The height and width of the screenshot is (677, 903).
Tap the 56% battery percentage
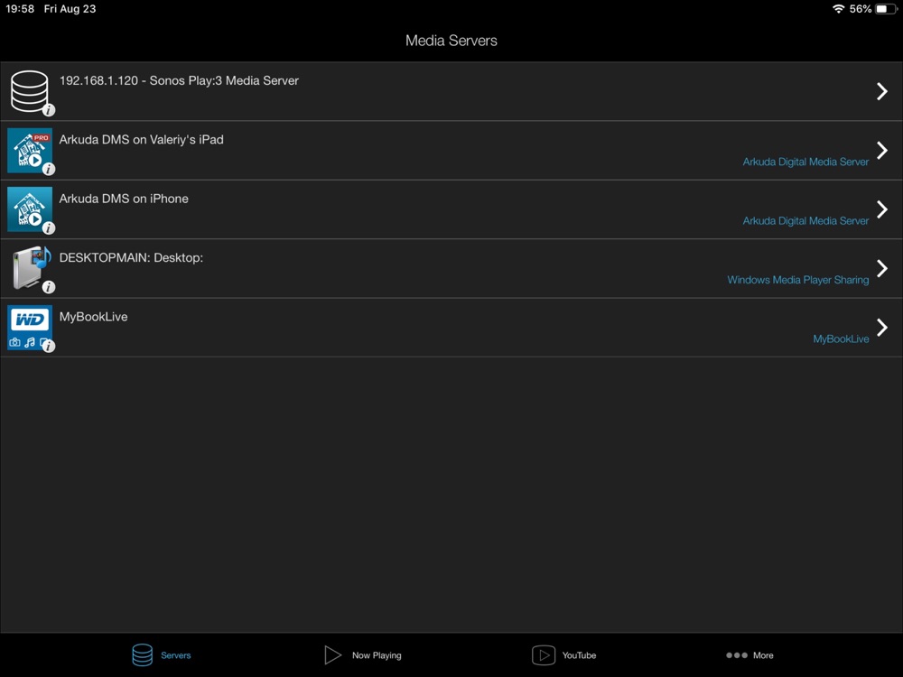click(861, 9)
